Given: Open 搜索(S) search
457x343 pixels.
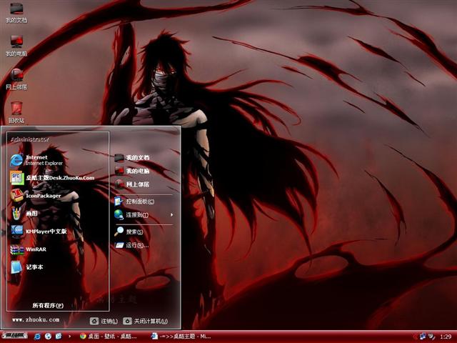Looking at the screenshot, I should (x=129, y=232).
